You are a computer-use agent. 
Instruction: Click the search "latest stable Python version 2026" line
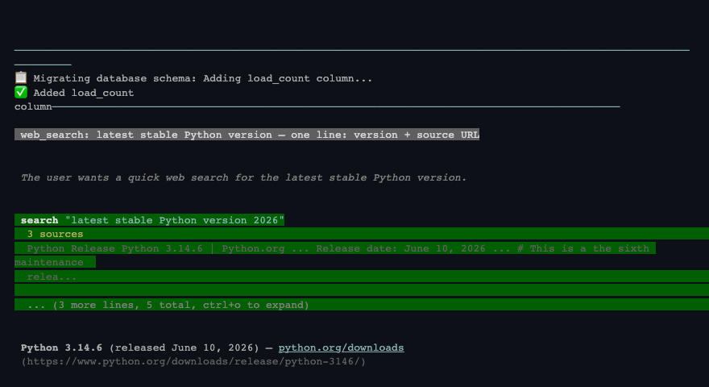(x=150, y=220)
